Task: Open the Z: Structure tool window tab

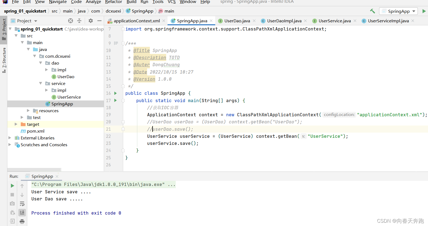Action: [x=4, y=60]
